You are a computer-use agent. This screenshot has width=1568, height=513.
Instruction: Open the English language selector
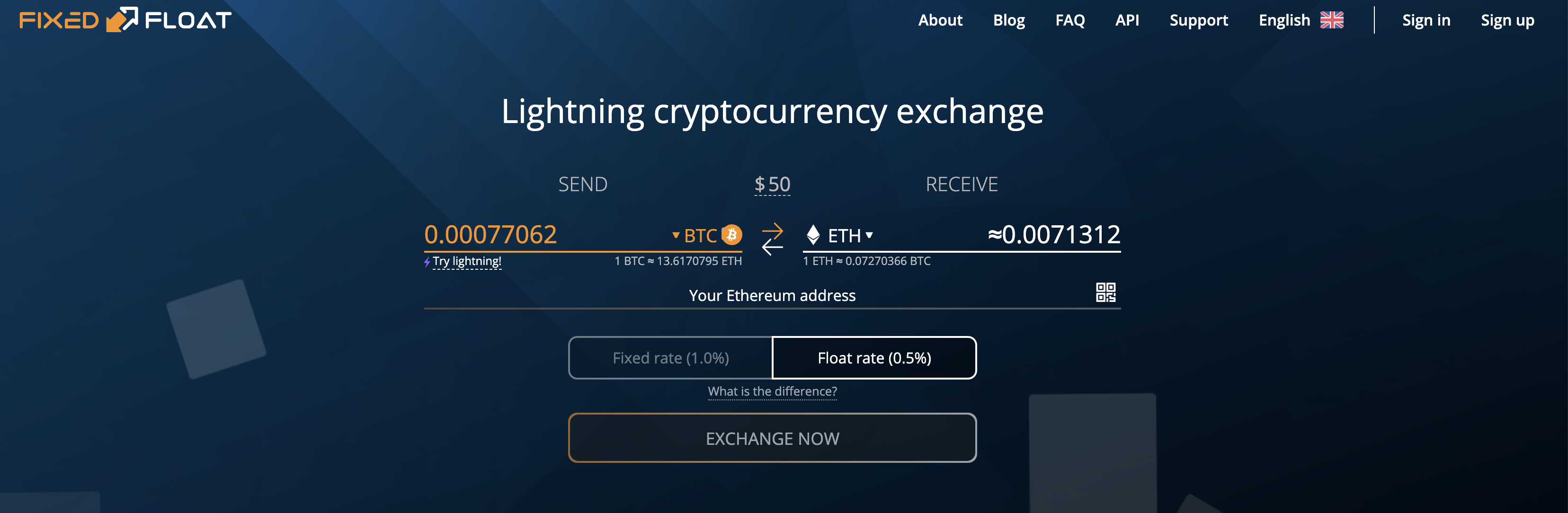1284,20
